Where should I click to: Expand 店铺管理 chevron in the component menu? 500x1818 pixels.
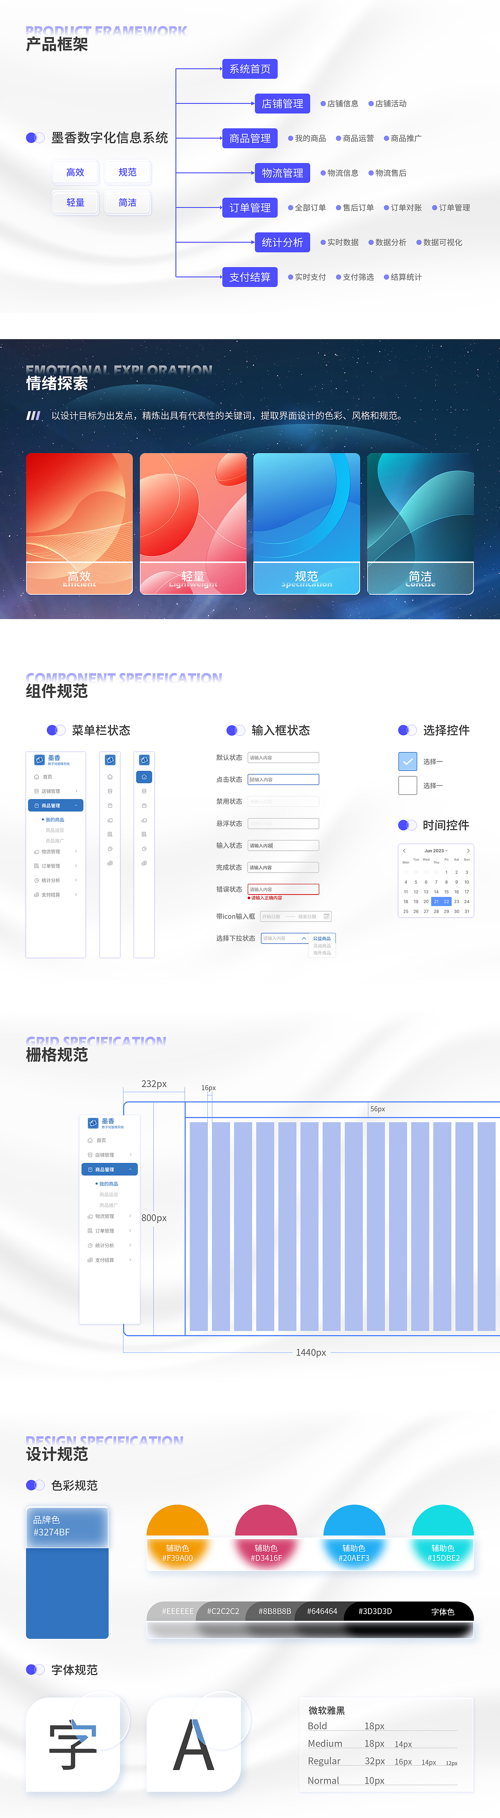(76, 791)
